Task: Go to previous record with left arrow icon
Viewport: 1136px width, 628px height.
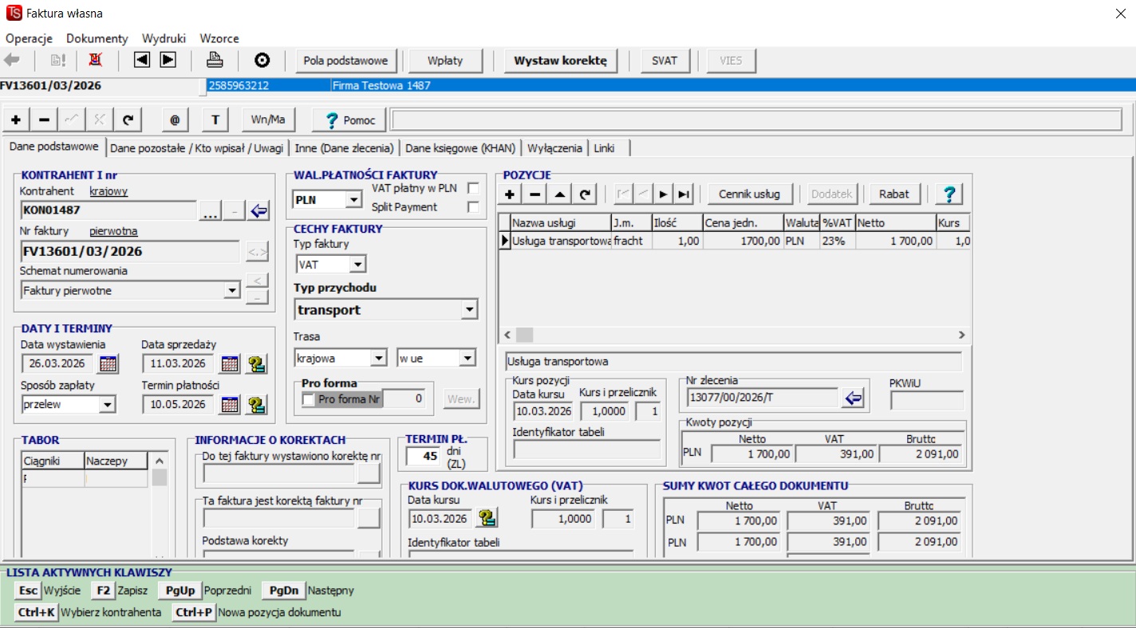Action: [142, 60]
